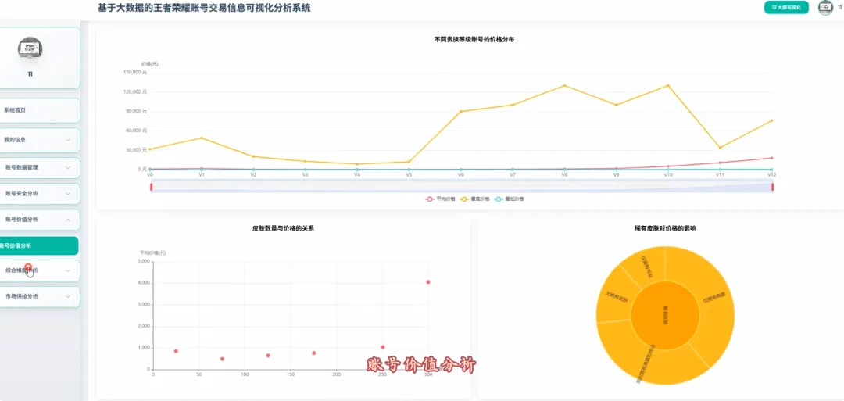Expand the chevron beside 市场供给分析

[68, 296]
